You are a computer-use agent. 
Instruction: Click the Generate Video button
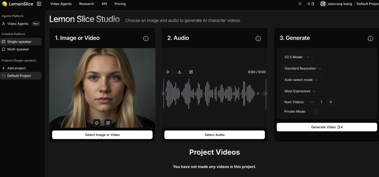coord(326,127)
